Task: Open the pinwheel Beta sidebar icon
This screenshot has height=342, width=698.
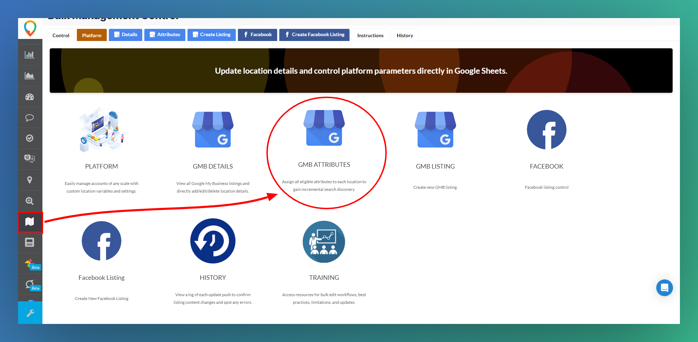Action: [30, 264]
